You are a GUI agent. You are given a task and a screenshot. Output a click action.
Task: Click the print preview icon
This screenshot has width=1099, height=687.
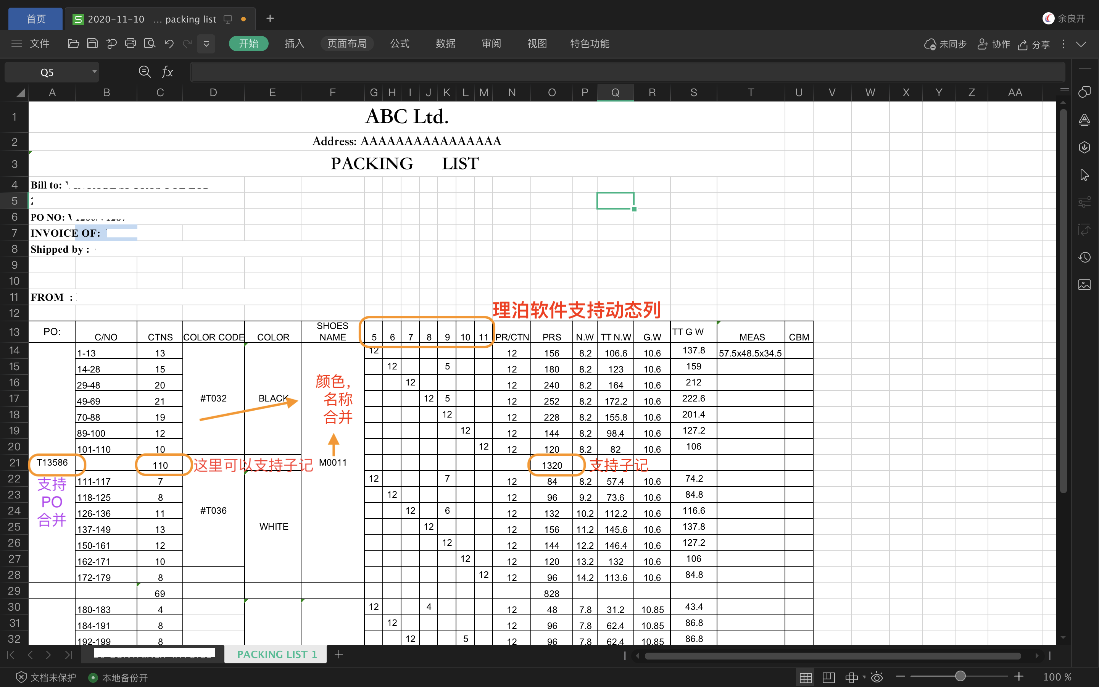point(150,44)
